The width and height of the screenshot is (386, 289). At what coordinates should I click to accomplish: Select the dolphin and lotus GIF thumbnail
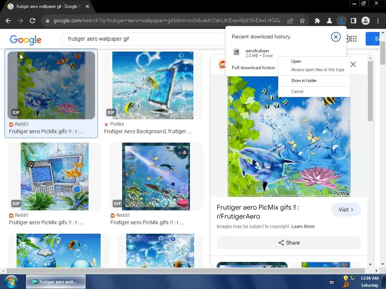coord(51,85)
